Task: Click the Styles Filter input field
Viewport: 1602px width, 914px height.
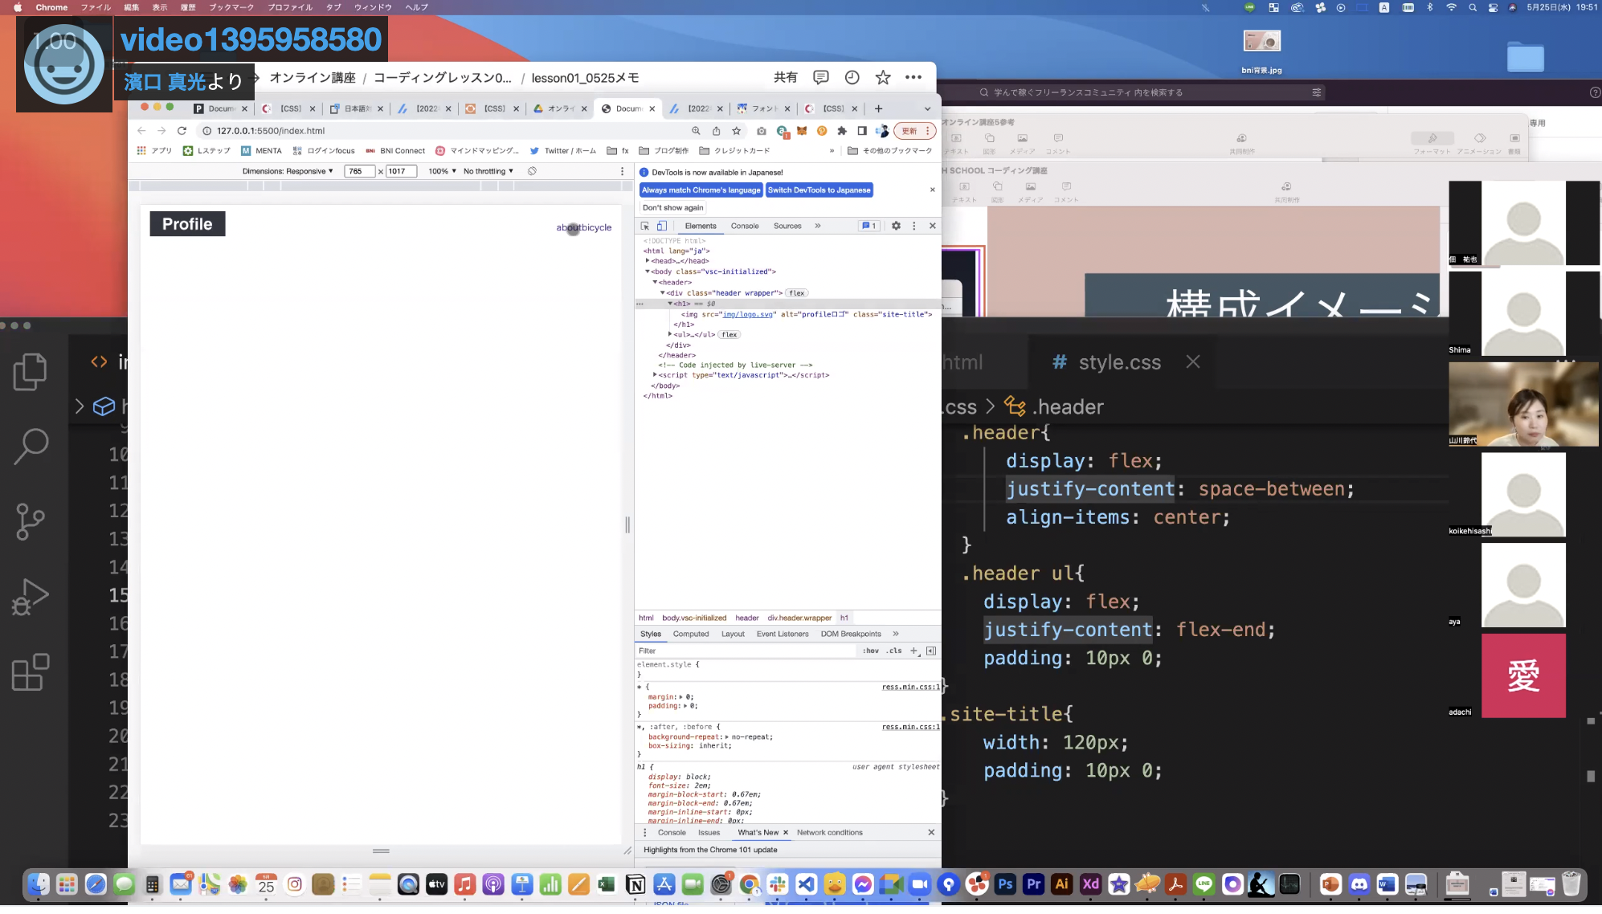Action: (x=747, y=651)
